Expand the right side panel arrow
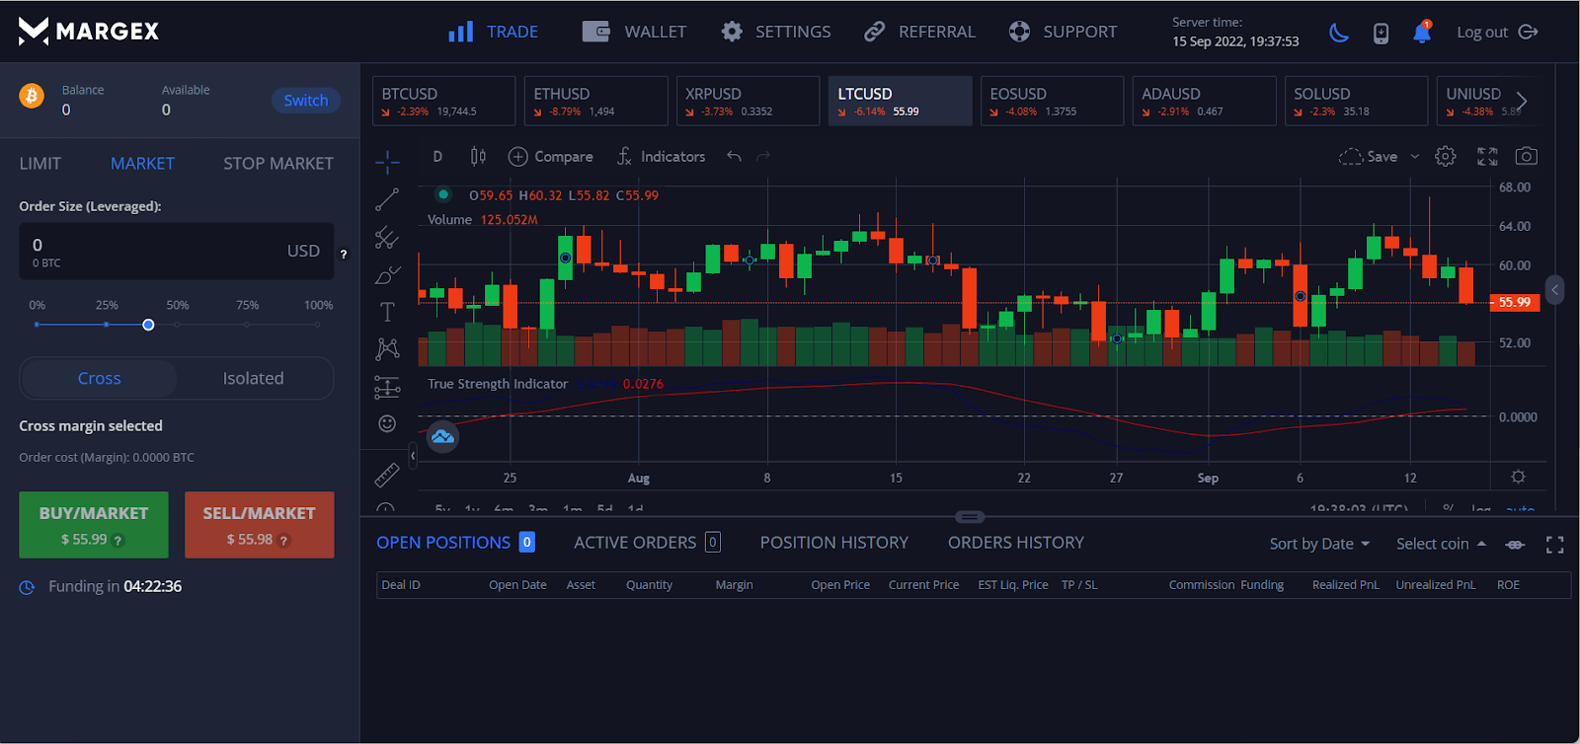This screenshot has height=744, width=1580. click(x=1554, y=290)
